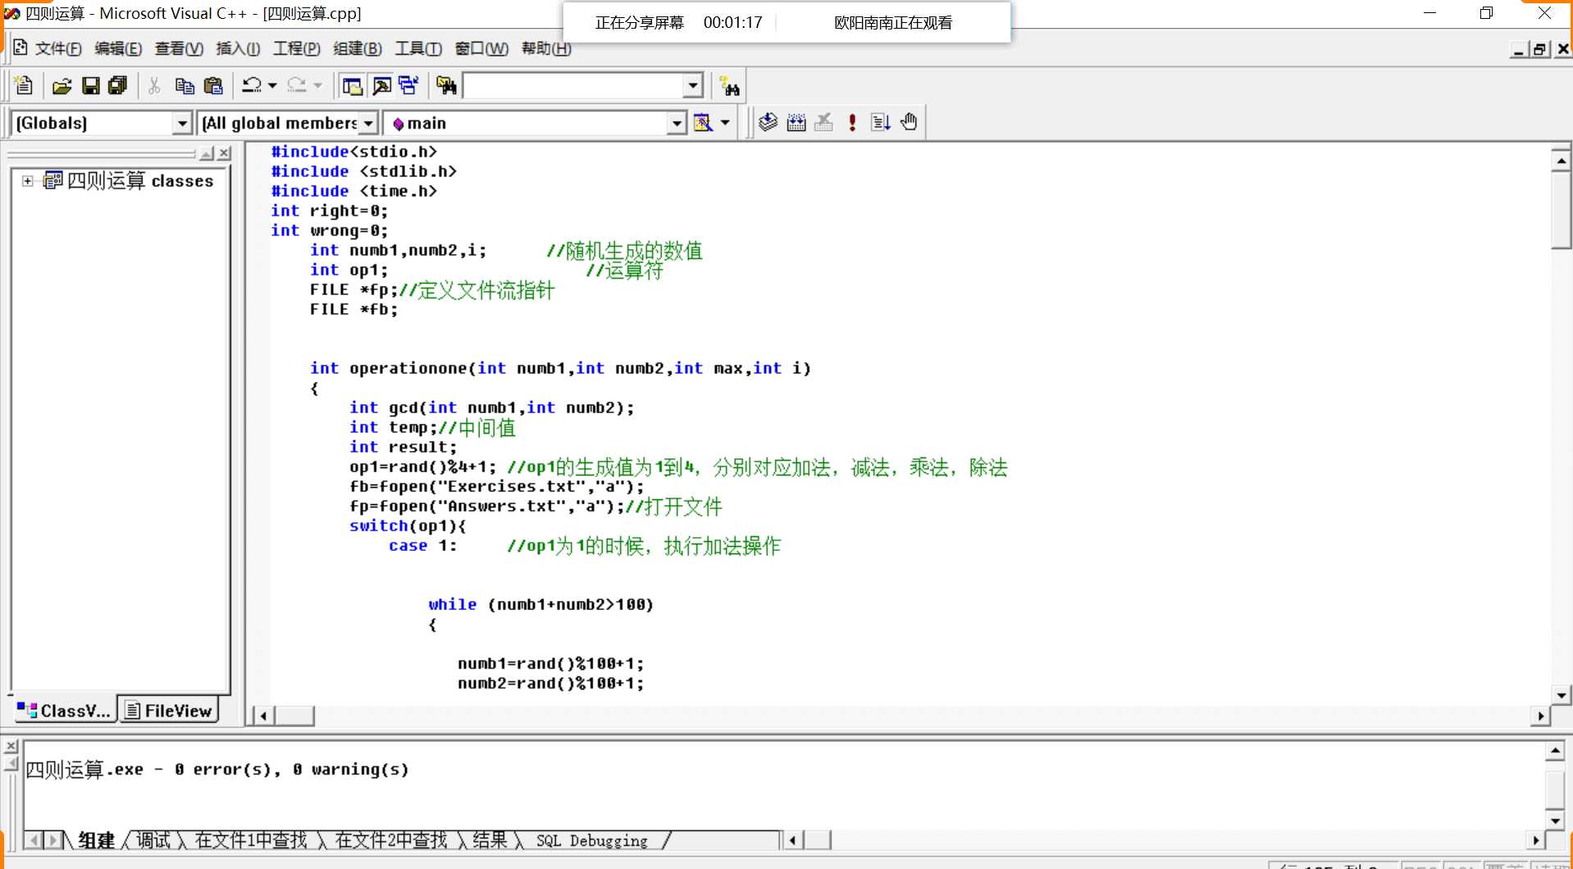Select the 在文件1中查找 output tab
Viewport: 1573px width, 869px height.
coord(251,840)
